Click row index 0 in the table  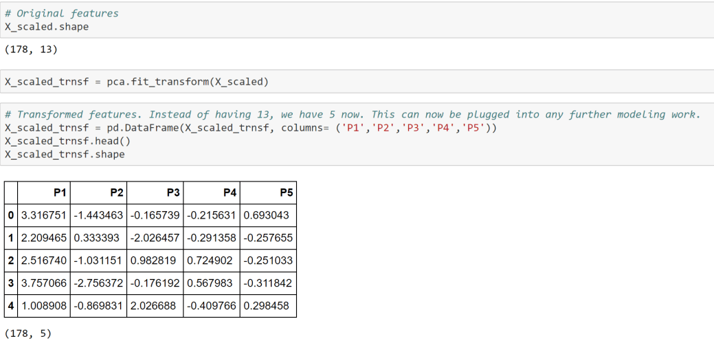tap(11, 215)
